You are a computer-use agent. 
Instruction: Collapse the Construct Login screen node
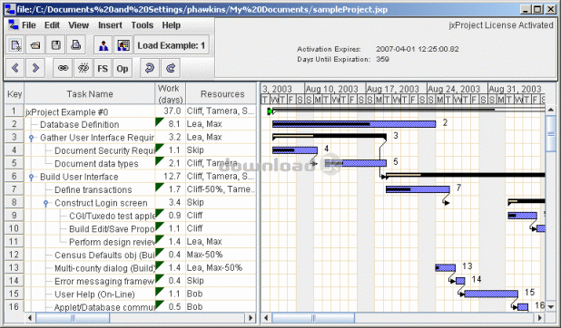[45, 203]
